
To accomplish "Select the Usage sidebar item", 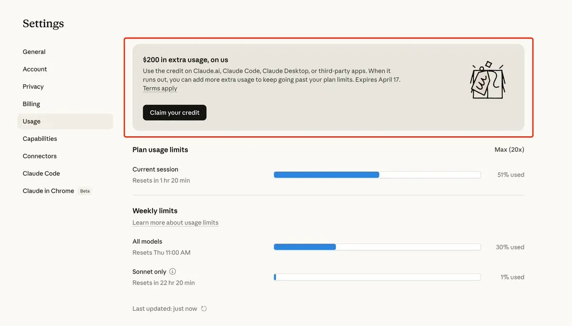I will [32, 121].
